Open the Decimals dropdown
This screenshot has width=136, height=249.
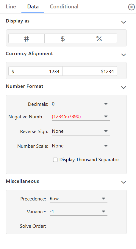pos(81,104)
